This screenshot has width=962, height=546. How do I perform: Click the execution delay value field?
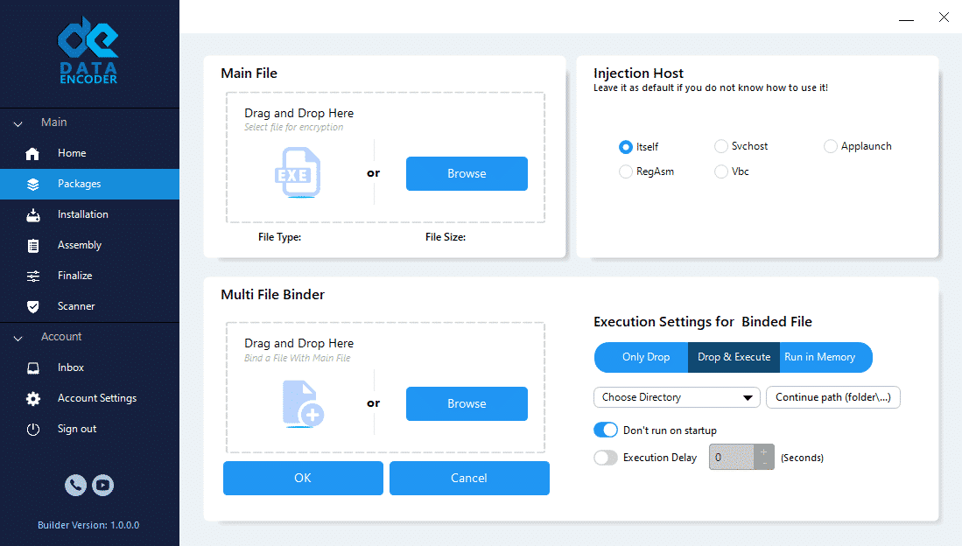point(731,457)
